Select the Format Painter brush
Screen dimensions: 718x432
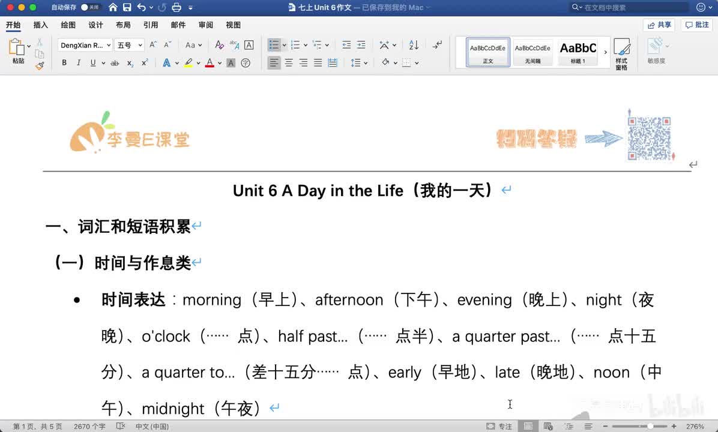40,66
